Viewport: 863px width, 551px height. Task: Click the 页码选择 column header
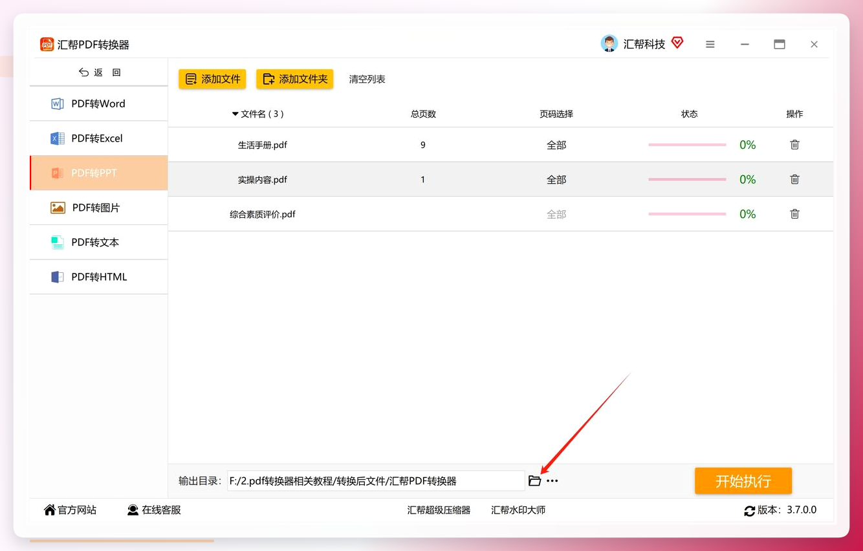point(556,114)
